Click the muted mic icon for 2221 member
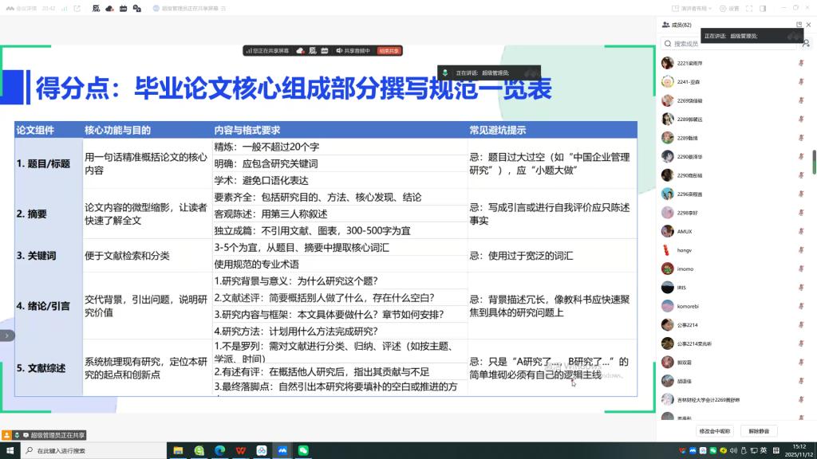This screenshot has height=459, width=817. 800,63
